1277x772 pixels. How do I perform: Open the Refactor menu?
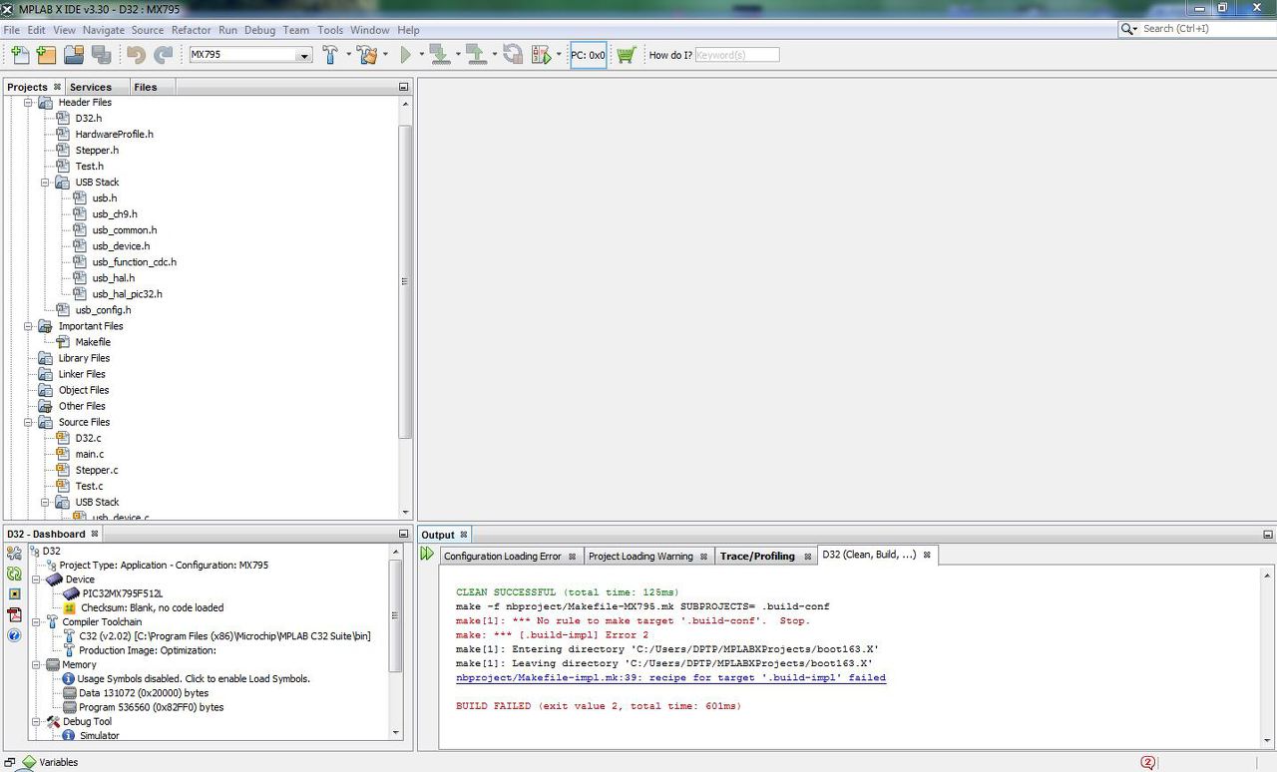[x=192, y=30]
